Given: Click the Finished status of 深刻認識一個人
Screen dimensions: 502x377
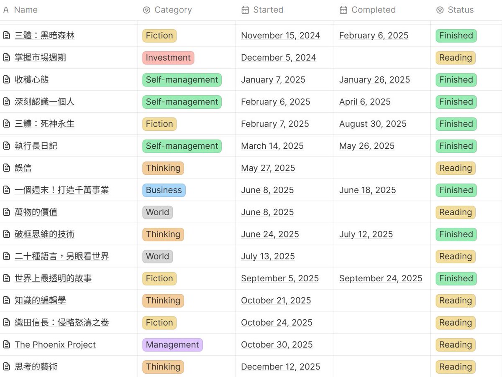Looking at the screenshot, I should pos(456,102).
